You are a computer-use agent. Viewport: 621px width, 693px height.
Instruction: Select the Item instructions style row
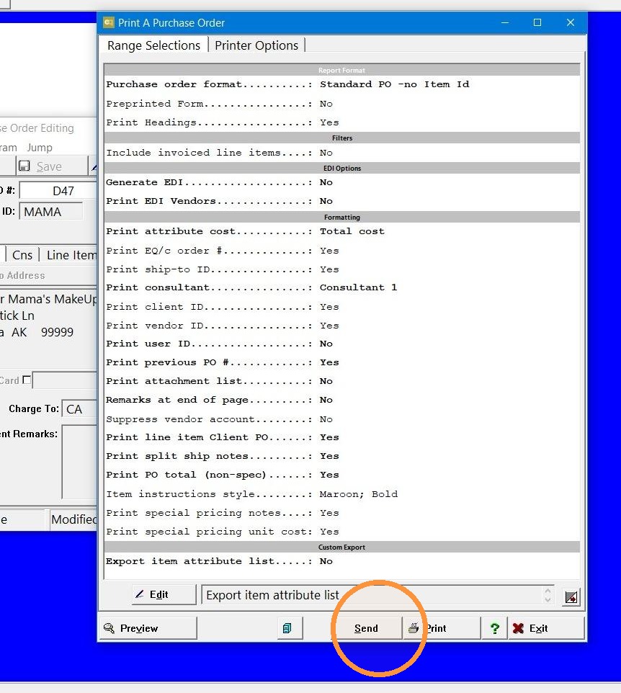coord(342,494)
